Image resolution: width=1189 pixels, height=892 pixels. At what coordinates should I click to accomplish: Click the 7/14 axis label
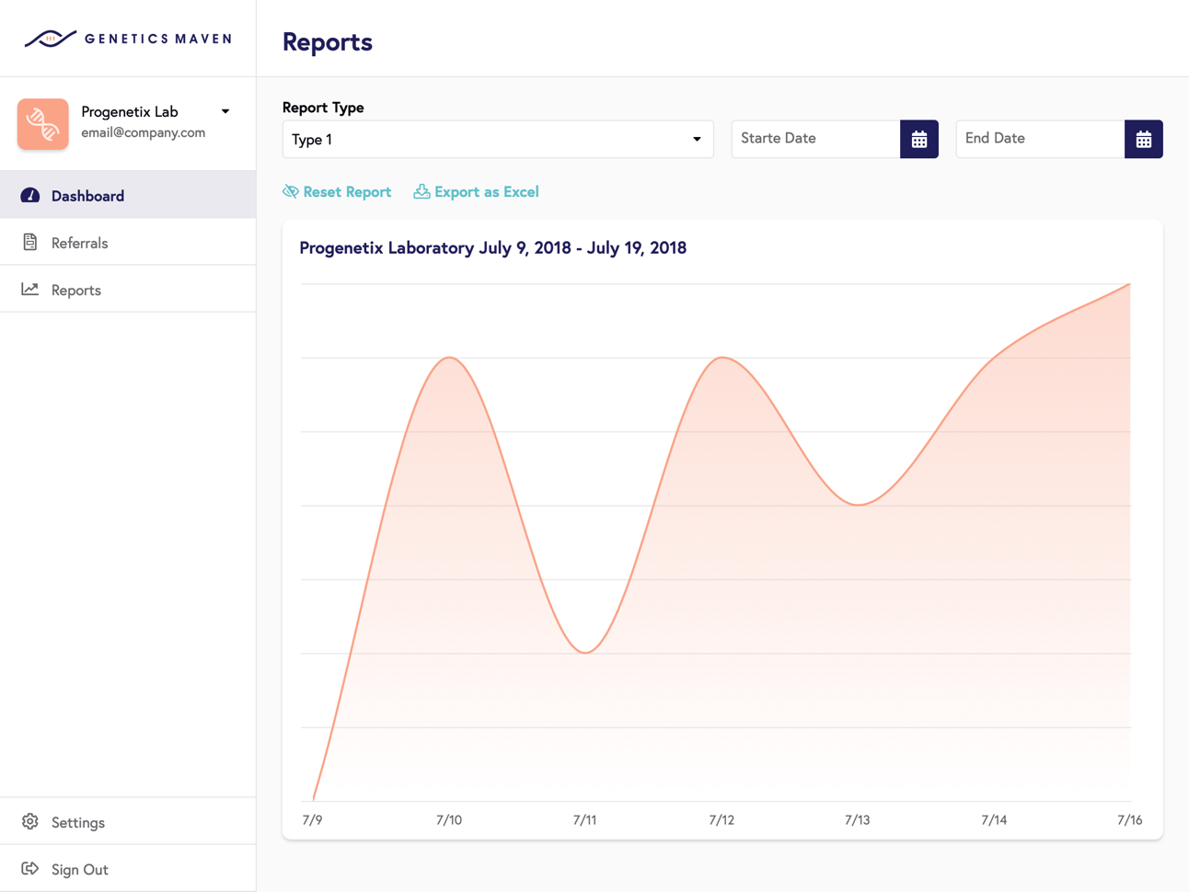point(994,819)
